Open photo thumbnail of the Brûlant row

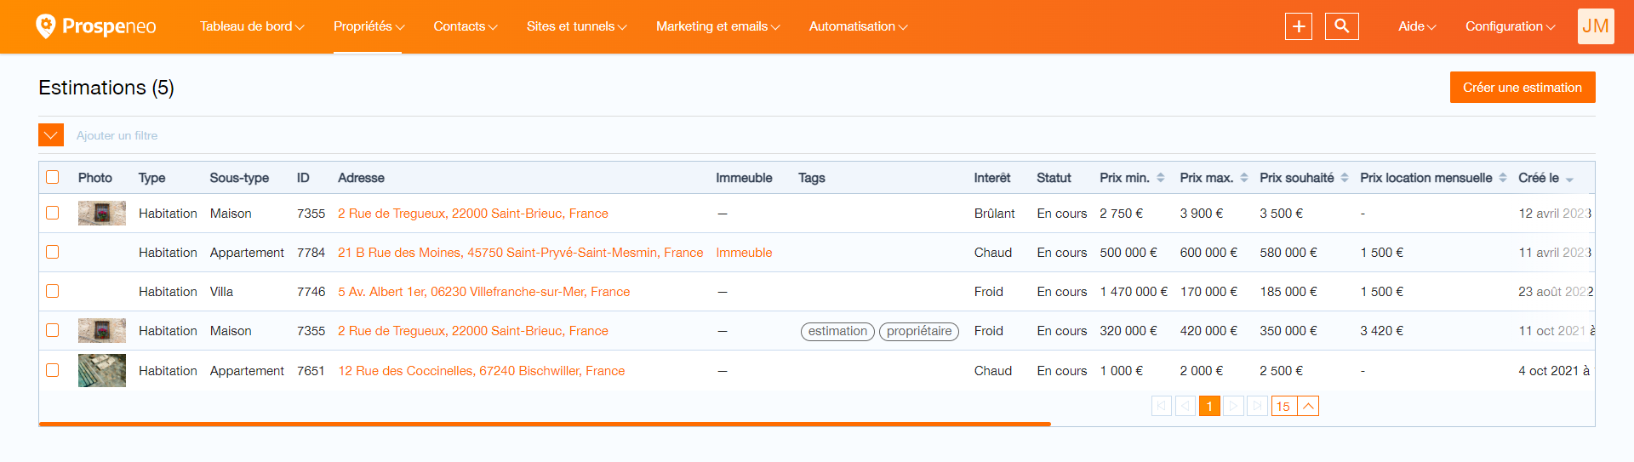point(102,213)
